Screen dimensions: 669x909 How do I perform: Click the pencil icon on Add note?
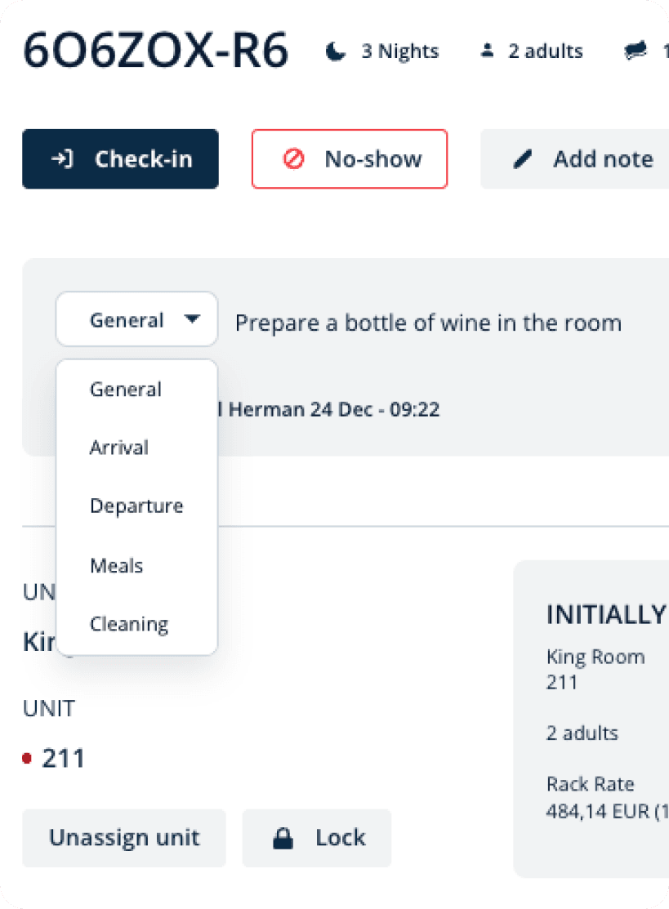coord(522,158)
